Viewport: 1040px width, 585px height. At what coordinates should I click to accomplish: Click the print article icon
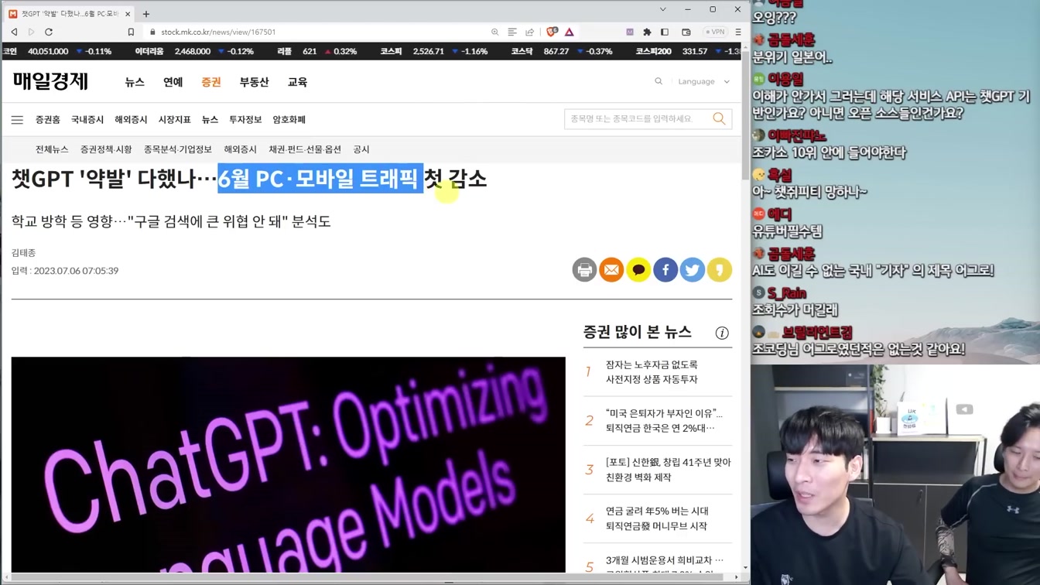point(584,270)
